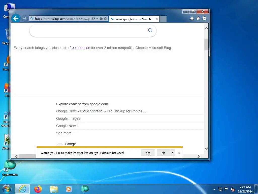Viewport: 258px width, 194px height.
Task: Click the Forward arrow button
Action: (x=25, y=18)
